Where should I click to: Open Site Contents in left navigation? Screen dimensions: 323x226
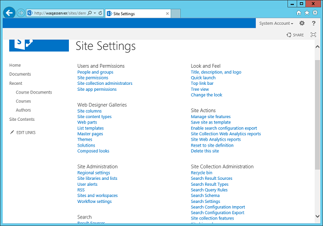click(x=22, y=119)
